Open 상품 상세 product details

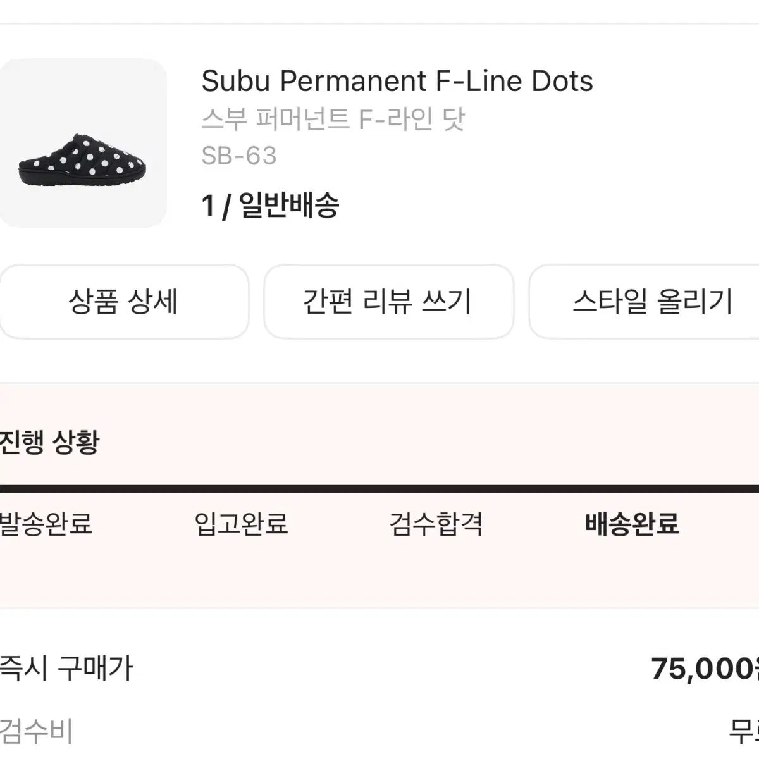123,302
